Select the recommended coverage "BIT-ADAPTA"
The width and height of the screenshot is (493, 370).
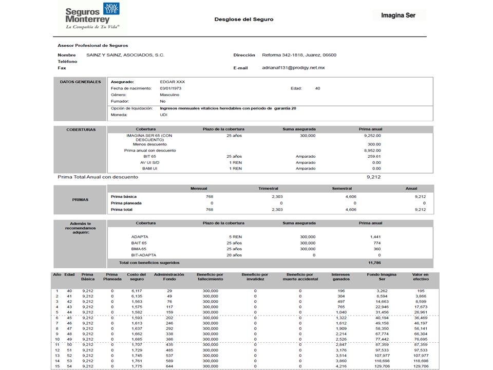coord(144,255)
